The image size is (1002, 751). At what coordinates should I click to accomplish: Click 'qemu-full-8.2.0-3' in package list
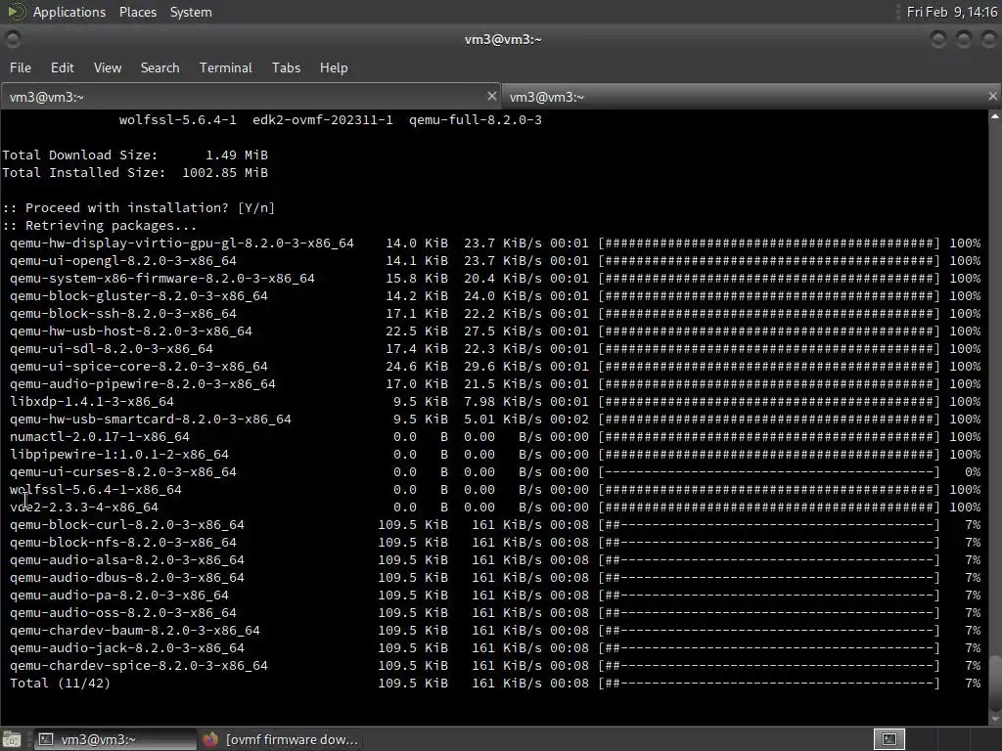pyautogui.click(x=475, y=120)
